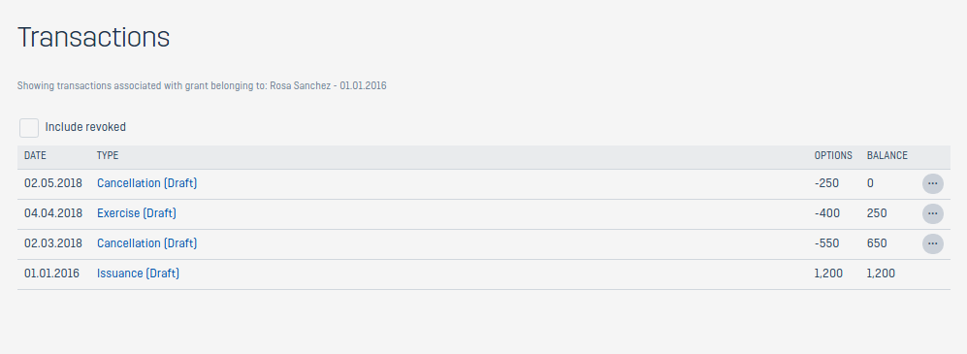Open the 02.03.2018 Cancellation (Draft) link

tap(146, 243)
